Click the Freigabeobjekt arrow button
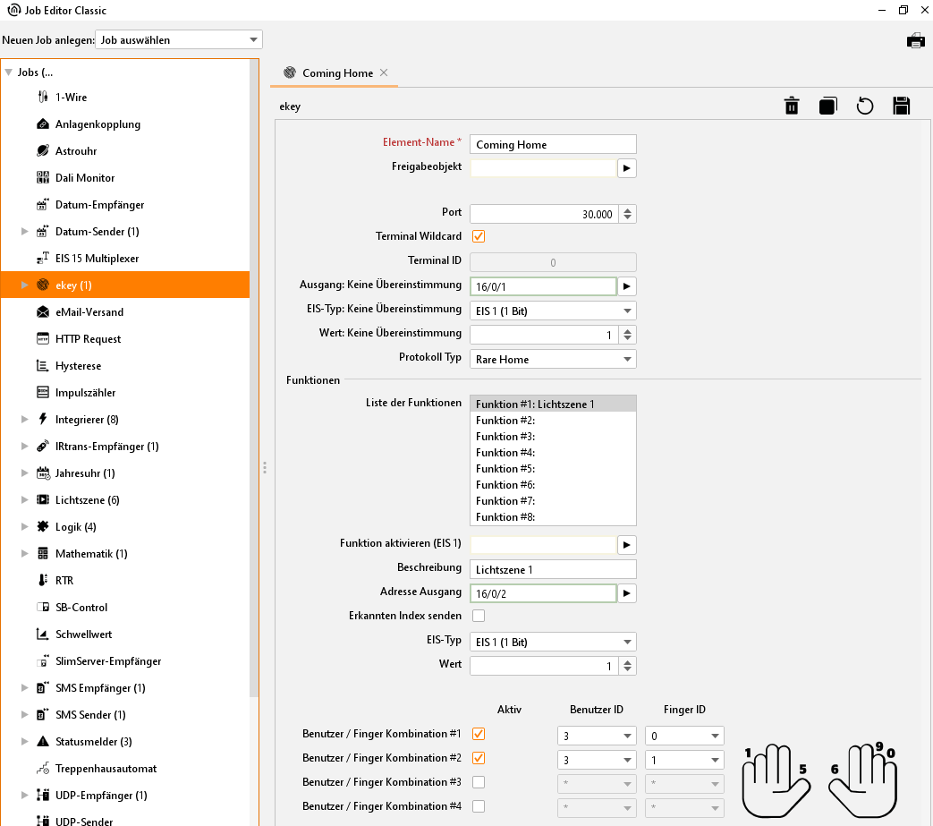Screen dimensions: 933x826 click(626, 167)
